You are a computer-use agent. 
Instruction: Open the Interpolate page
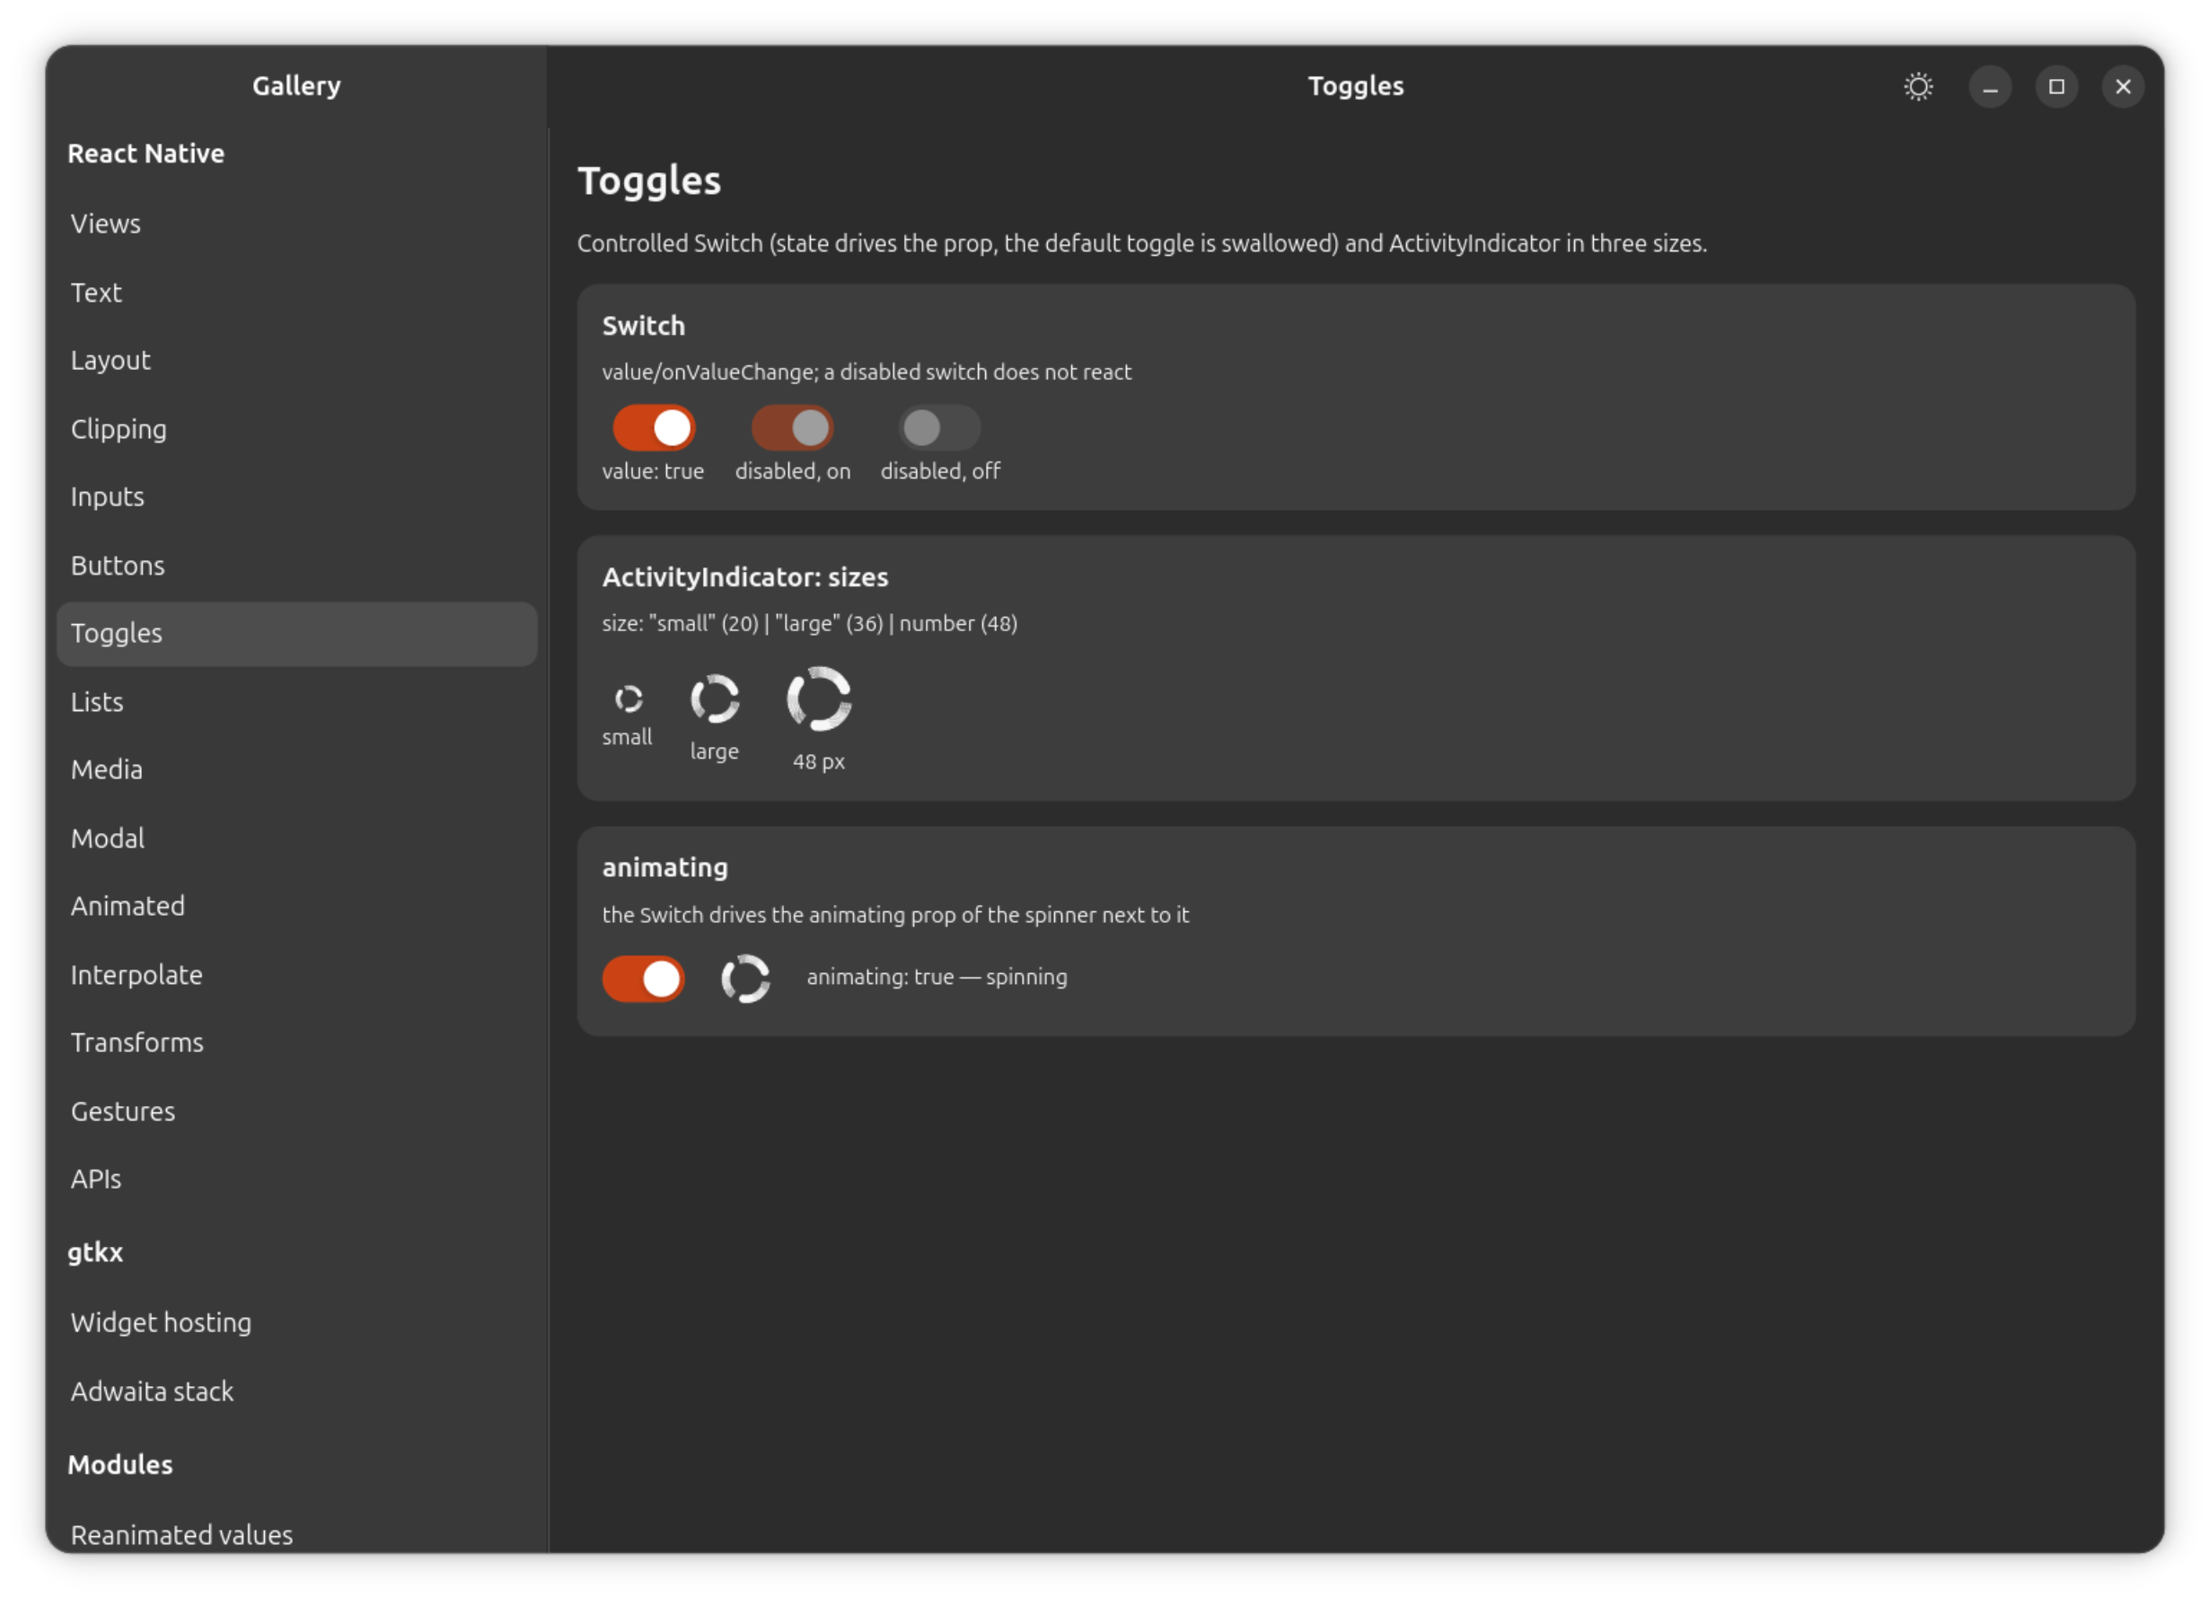point(297,974)
